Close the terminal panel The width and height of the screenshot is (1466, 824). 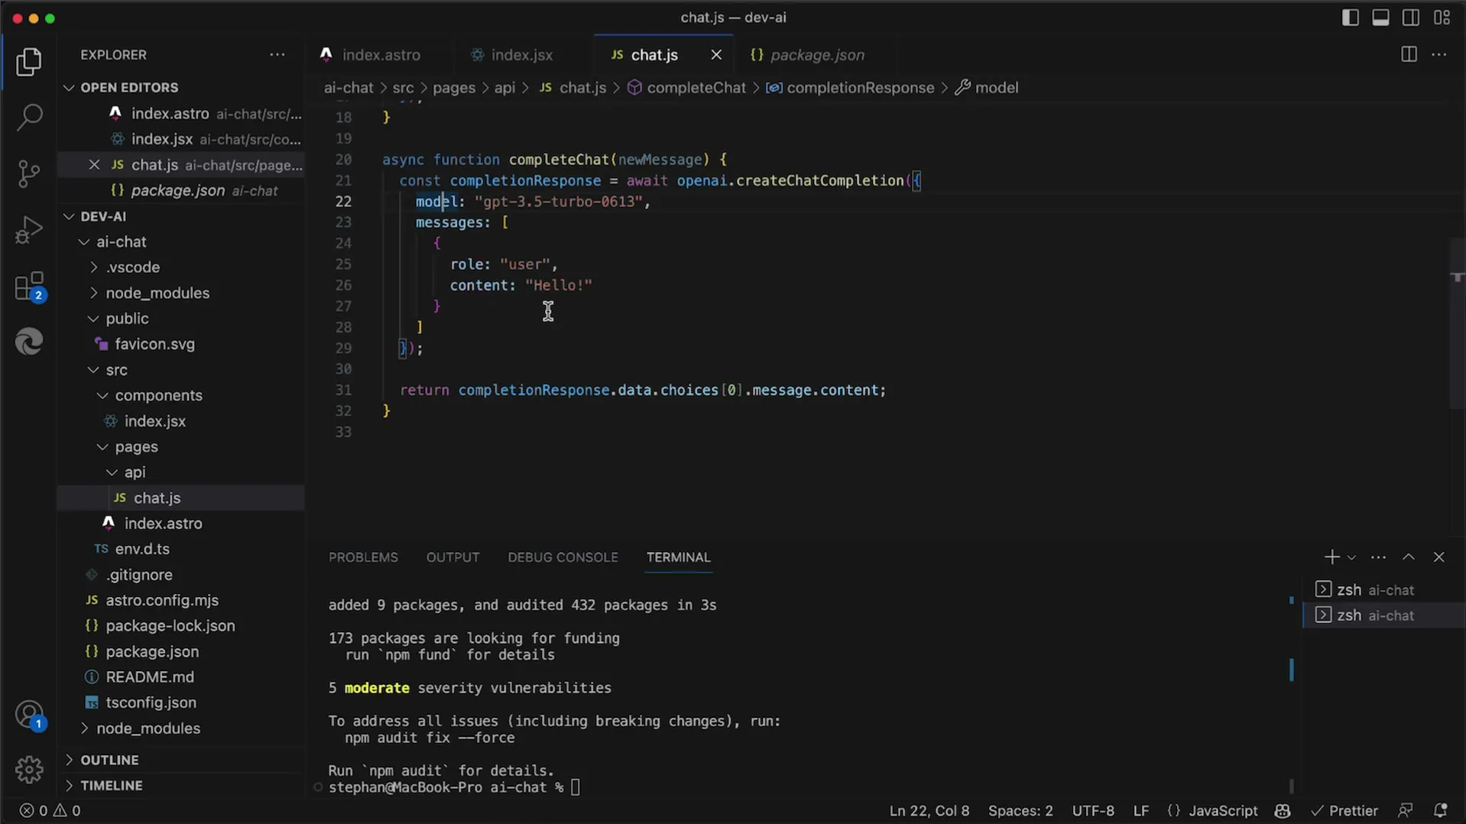point(1438,557)
